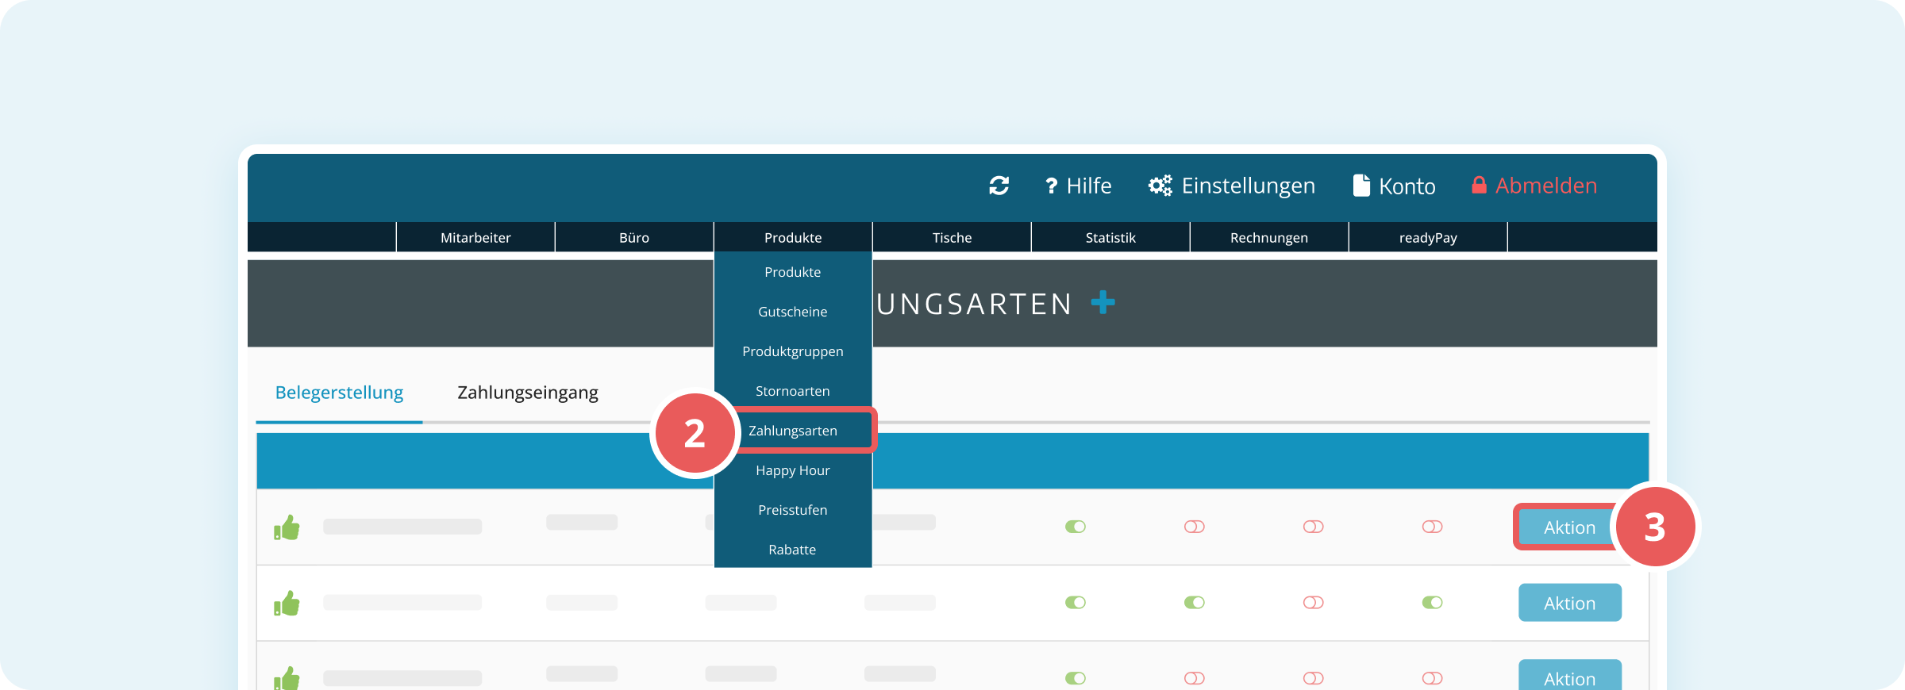This screenshot has height=690, width=1905.
Task: Click the Aktion button in the first row
Action: [x=1569, y=527]
